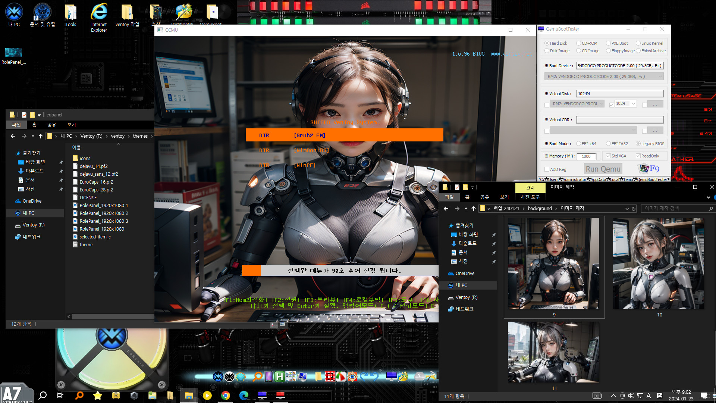Click the Virtual Disk browse button

click(655, 104)
